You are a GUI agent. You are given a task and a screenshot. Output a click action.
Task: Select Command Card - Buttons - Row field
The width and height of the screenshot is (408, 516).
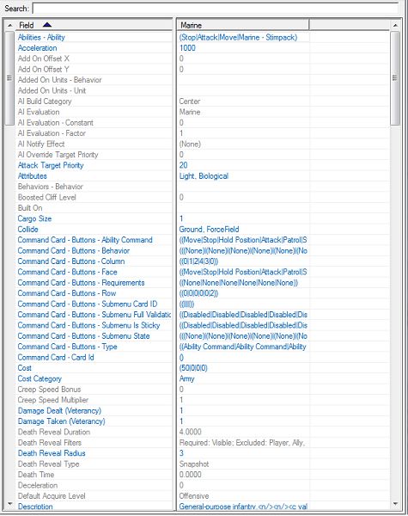point(94,293)
